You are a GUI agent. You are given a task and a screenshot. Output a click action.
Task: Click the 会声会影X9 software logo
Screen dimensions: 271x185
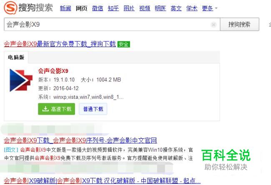pos(21,80)
